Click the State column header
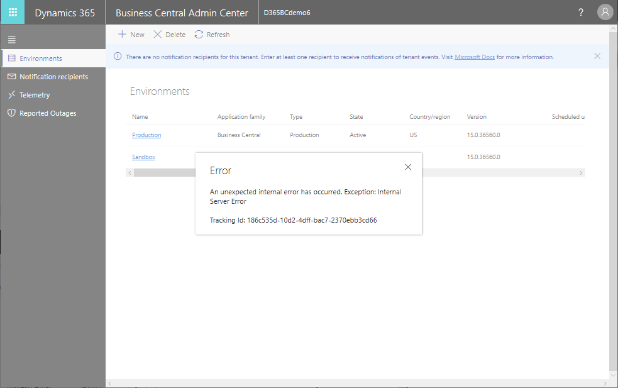This screenshot has height=388, width=618. [x=356, y=117]
